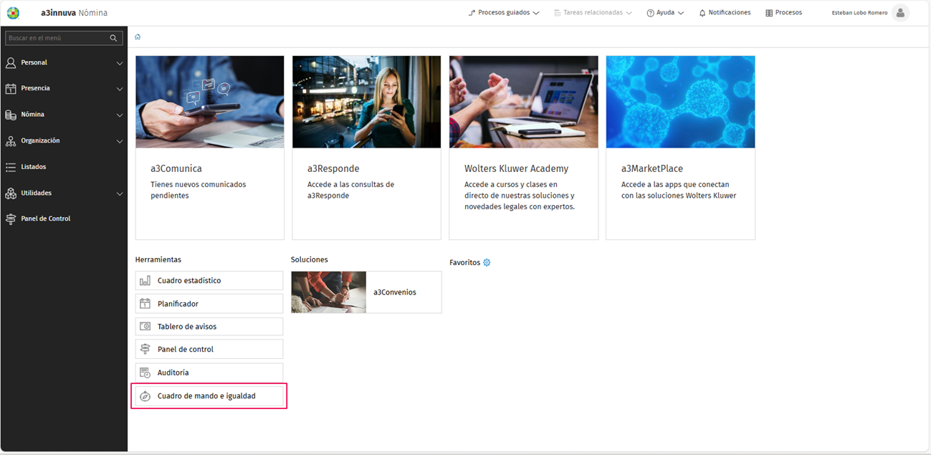Click the home breadcrumb icon
Image resolution: width=931 pixels, height=455 pixels.
(x=138, y=37)
